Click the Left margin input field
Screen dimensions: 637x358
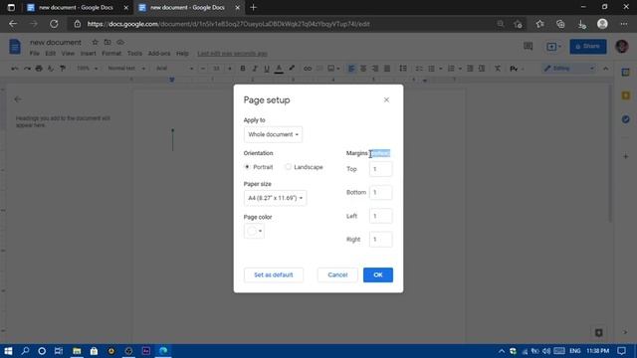tap(380, 216)
